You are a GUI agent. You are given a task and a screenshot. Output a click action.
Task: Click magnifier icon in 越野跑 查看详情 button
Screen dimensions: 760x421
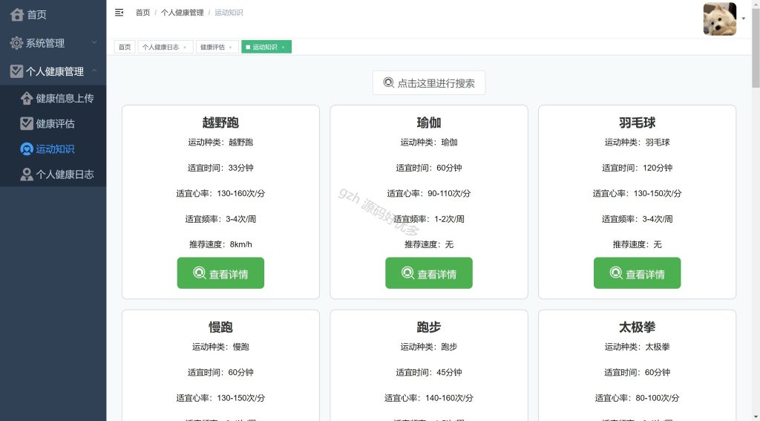point(199,272)
